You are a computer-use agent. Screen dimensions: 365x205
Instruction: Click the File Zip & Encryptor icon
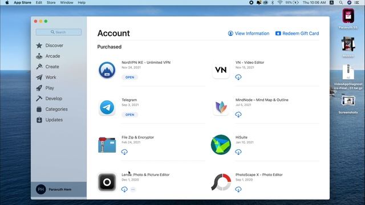107,145
